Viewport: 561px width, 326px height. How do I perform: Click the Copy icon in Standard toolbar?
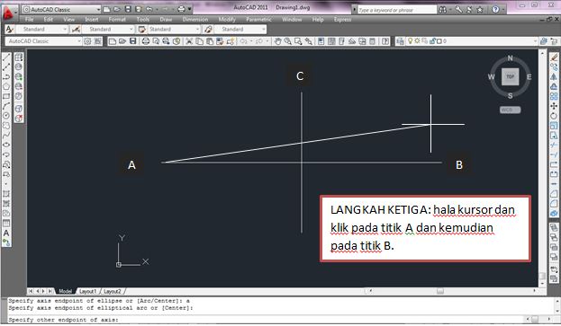[x=199, y=41]
